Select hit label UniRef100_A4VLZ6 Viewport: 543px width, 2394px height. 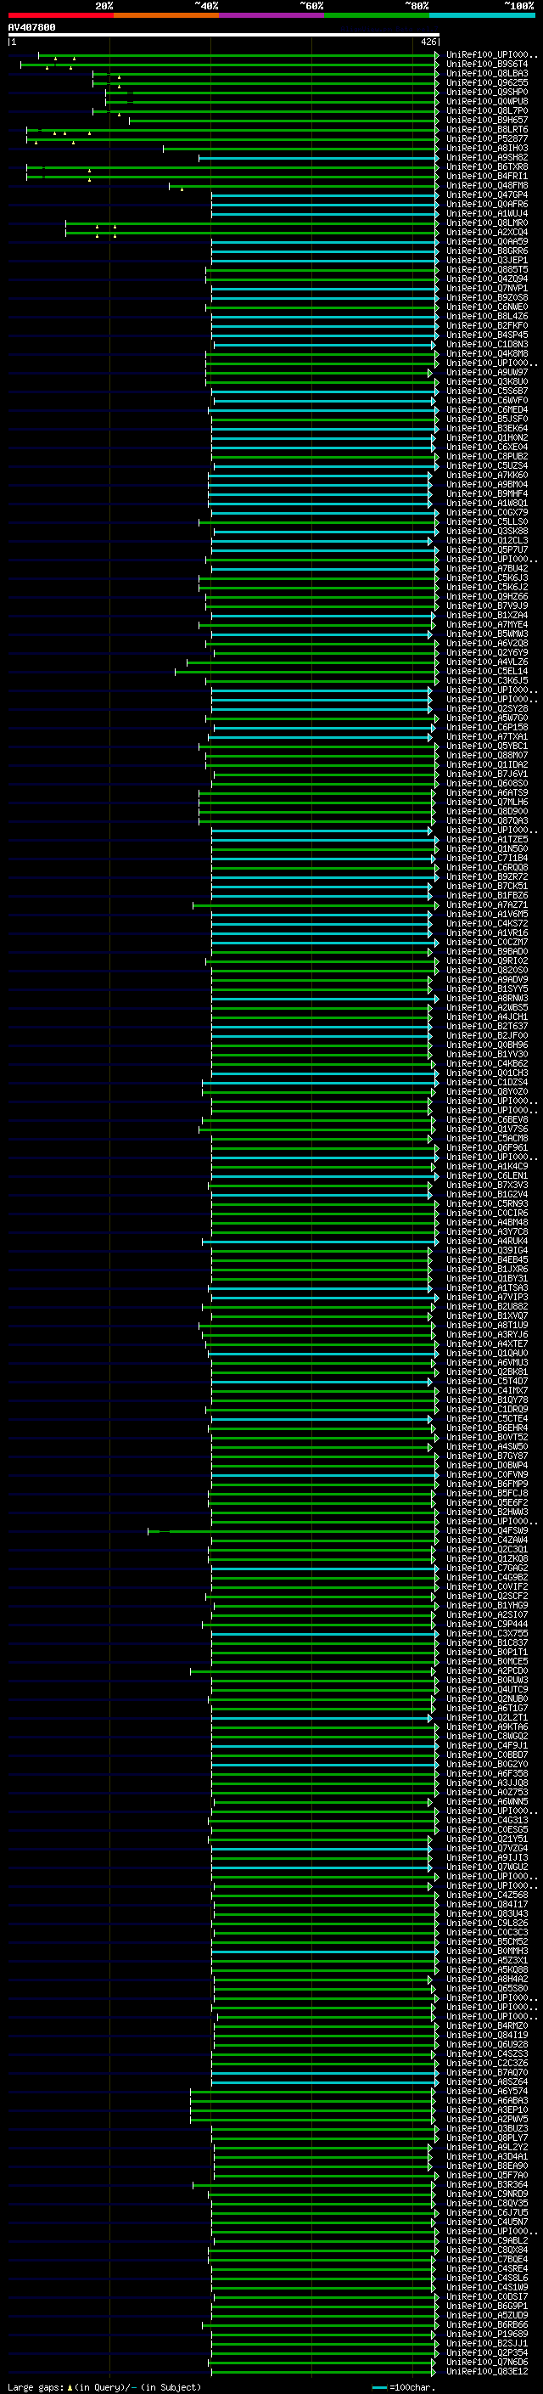tap(487, 662)
